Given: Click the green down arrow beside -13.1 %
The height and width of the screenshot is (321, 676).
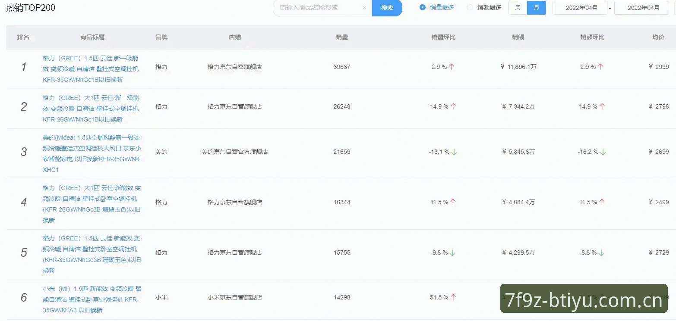Looking at the screenshot, I should pos(454,152).
